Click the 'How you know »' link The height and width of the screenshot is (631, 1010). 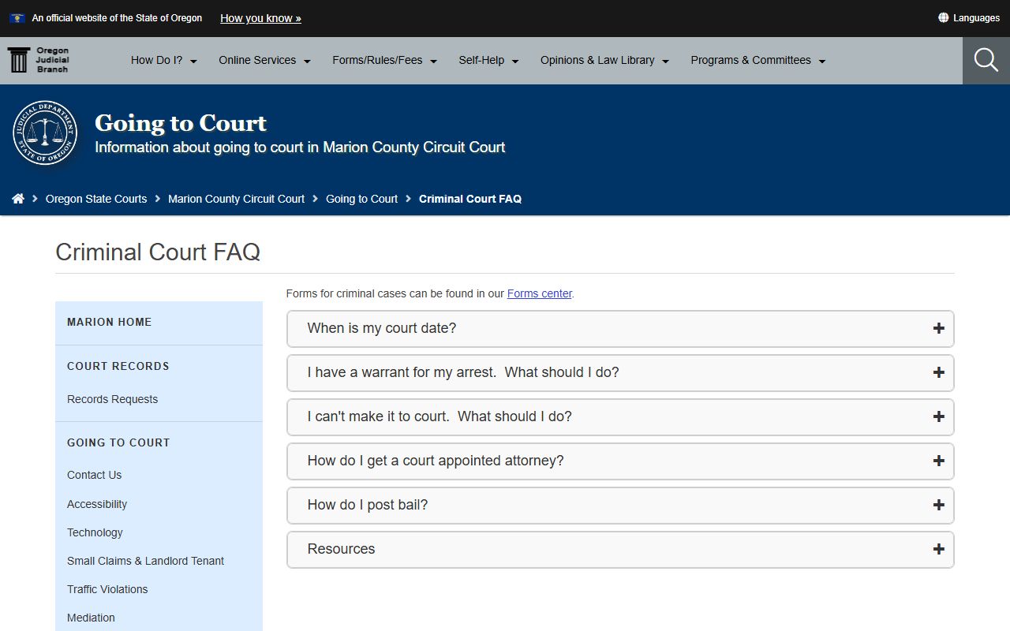coord(260,18)
